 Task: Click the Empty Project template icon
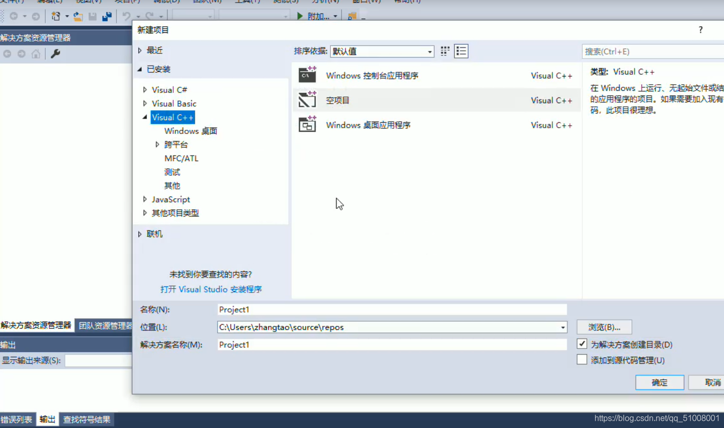[307, 100]
